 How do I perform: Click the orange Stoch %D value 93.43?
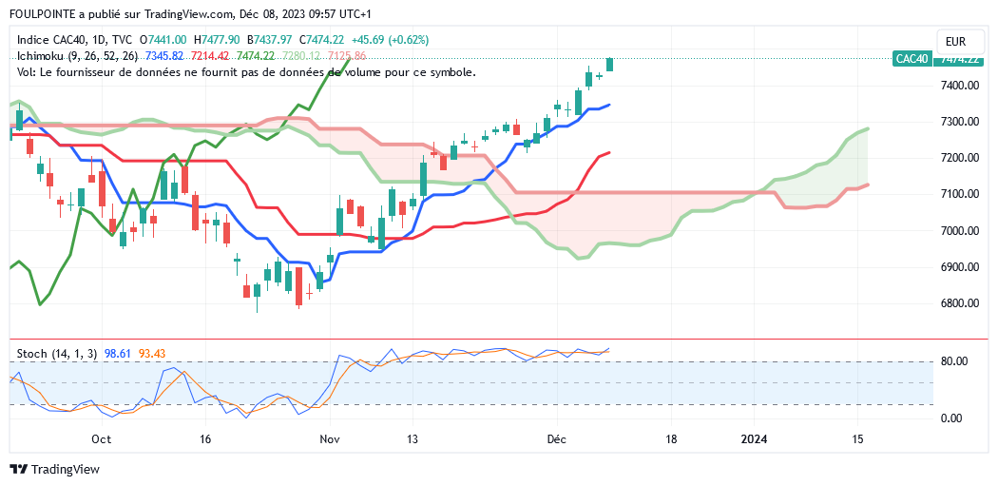152,354
